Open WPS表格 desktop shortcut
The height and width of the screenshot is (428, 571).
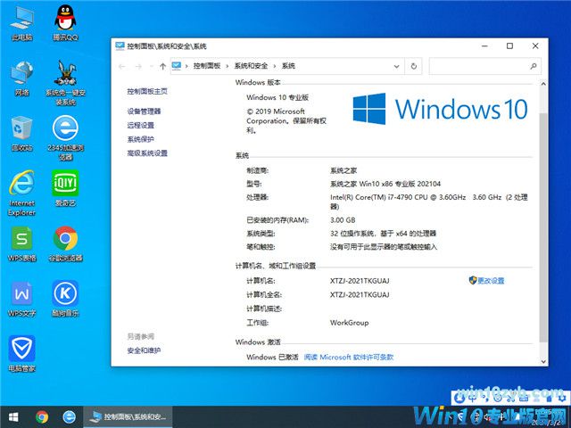click(x=21, y=243)
